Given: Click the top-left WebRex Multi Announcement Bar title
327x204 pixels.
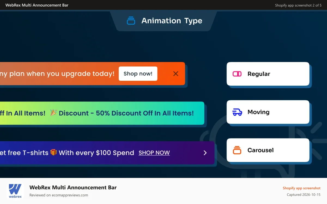Looking at the screenshot, I should (37, 5).
